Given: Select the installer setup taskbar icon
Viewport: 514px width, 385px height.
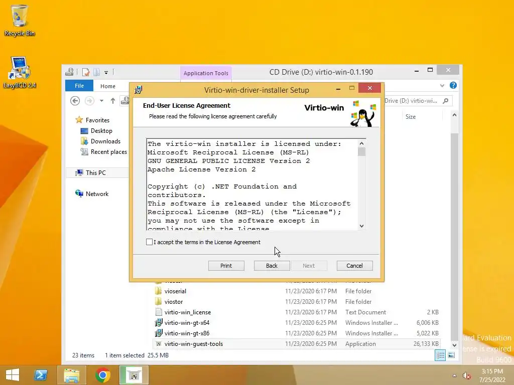Looking at the screenshot, I should (x=134, y=375).
